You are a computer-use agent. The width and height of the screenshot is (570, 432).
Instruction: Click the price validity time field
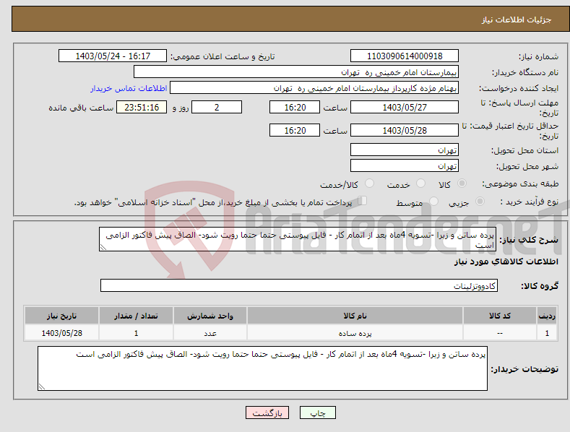[295, 130]
